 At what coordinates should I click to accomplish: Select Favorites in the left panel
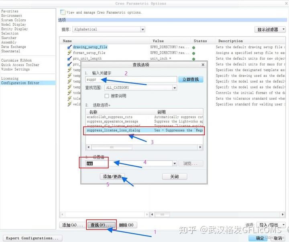click(x=10, y=11)
